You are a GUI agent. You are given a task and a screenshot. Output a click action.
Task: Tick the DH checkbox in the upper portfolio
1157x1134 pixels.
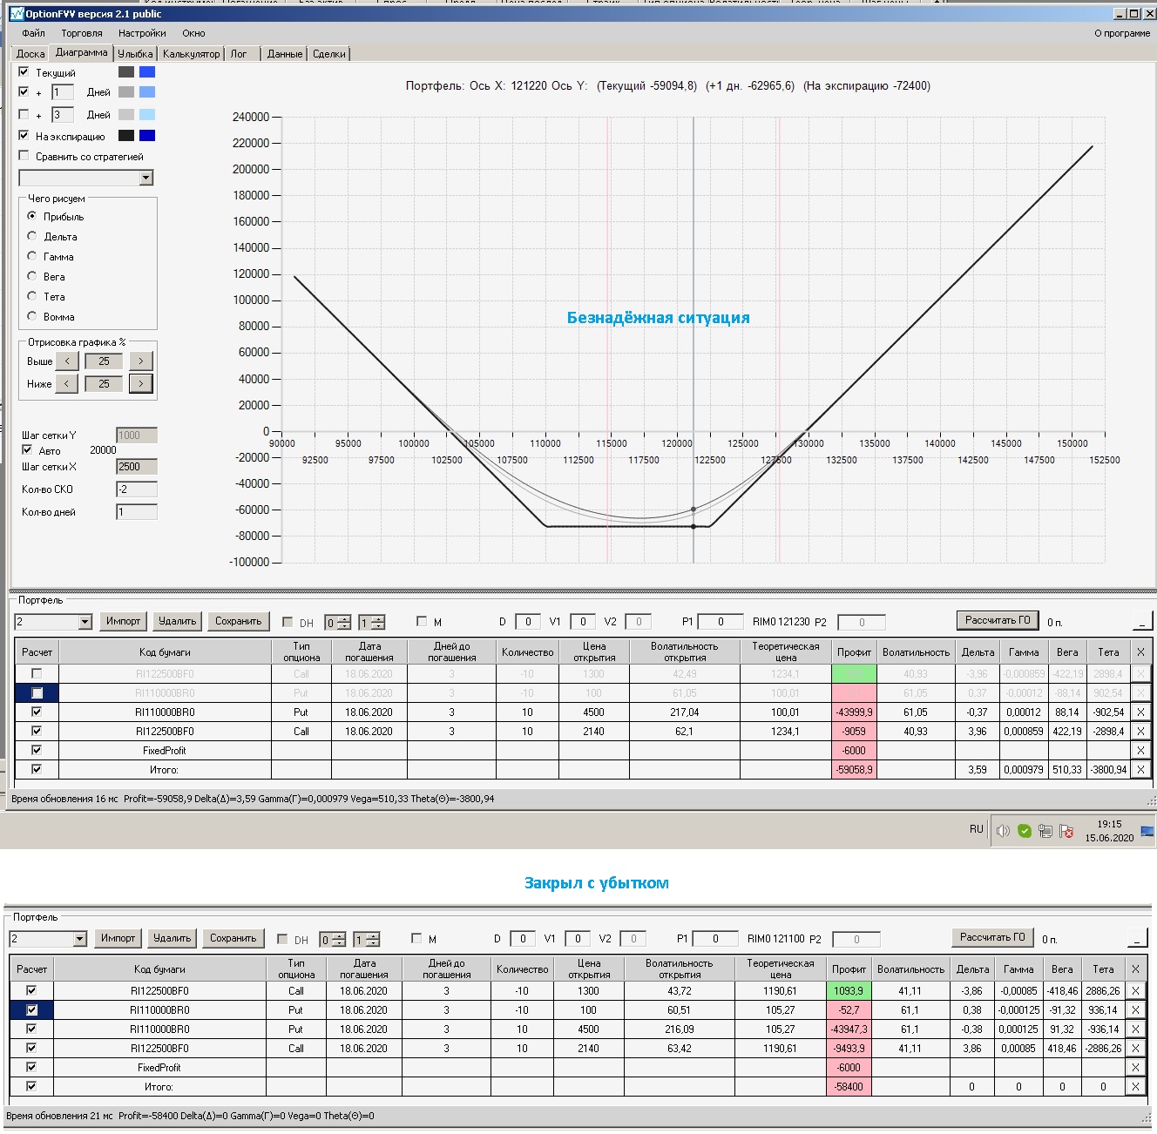click(x=288, y=622)
